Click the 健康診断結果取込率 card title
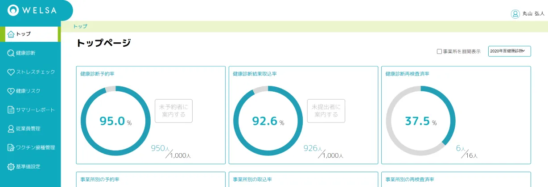548x187 pixels. coord(255,73)
